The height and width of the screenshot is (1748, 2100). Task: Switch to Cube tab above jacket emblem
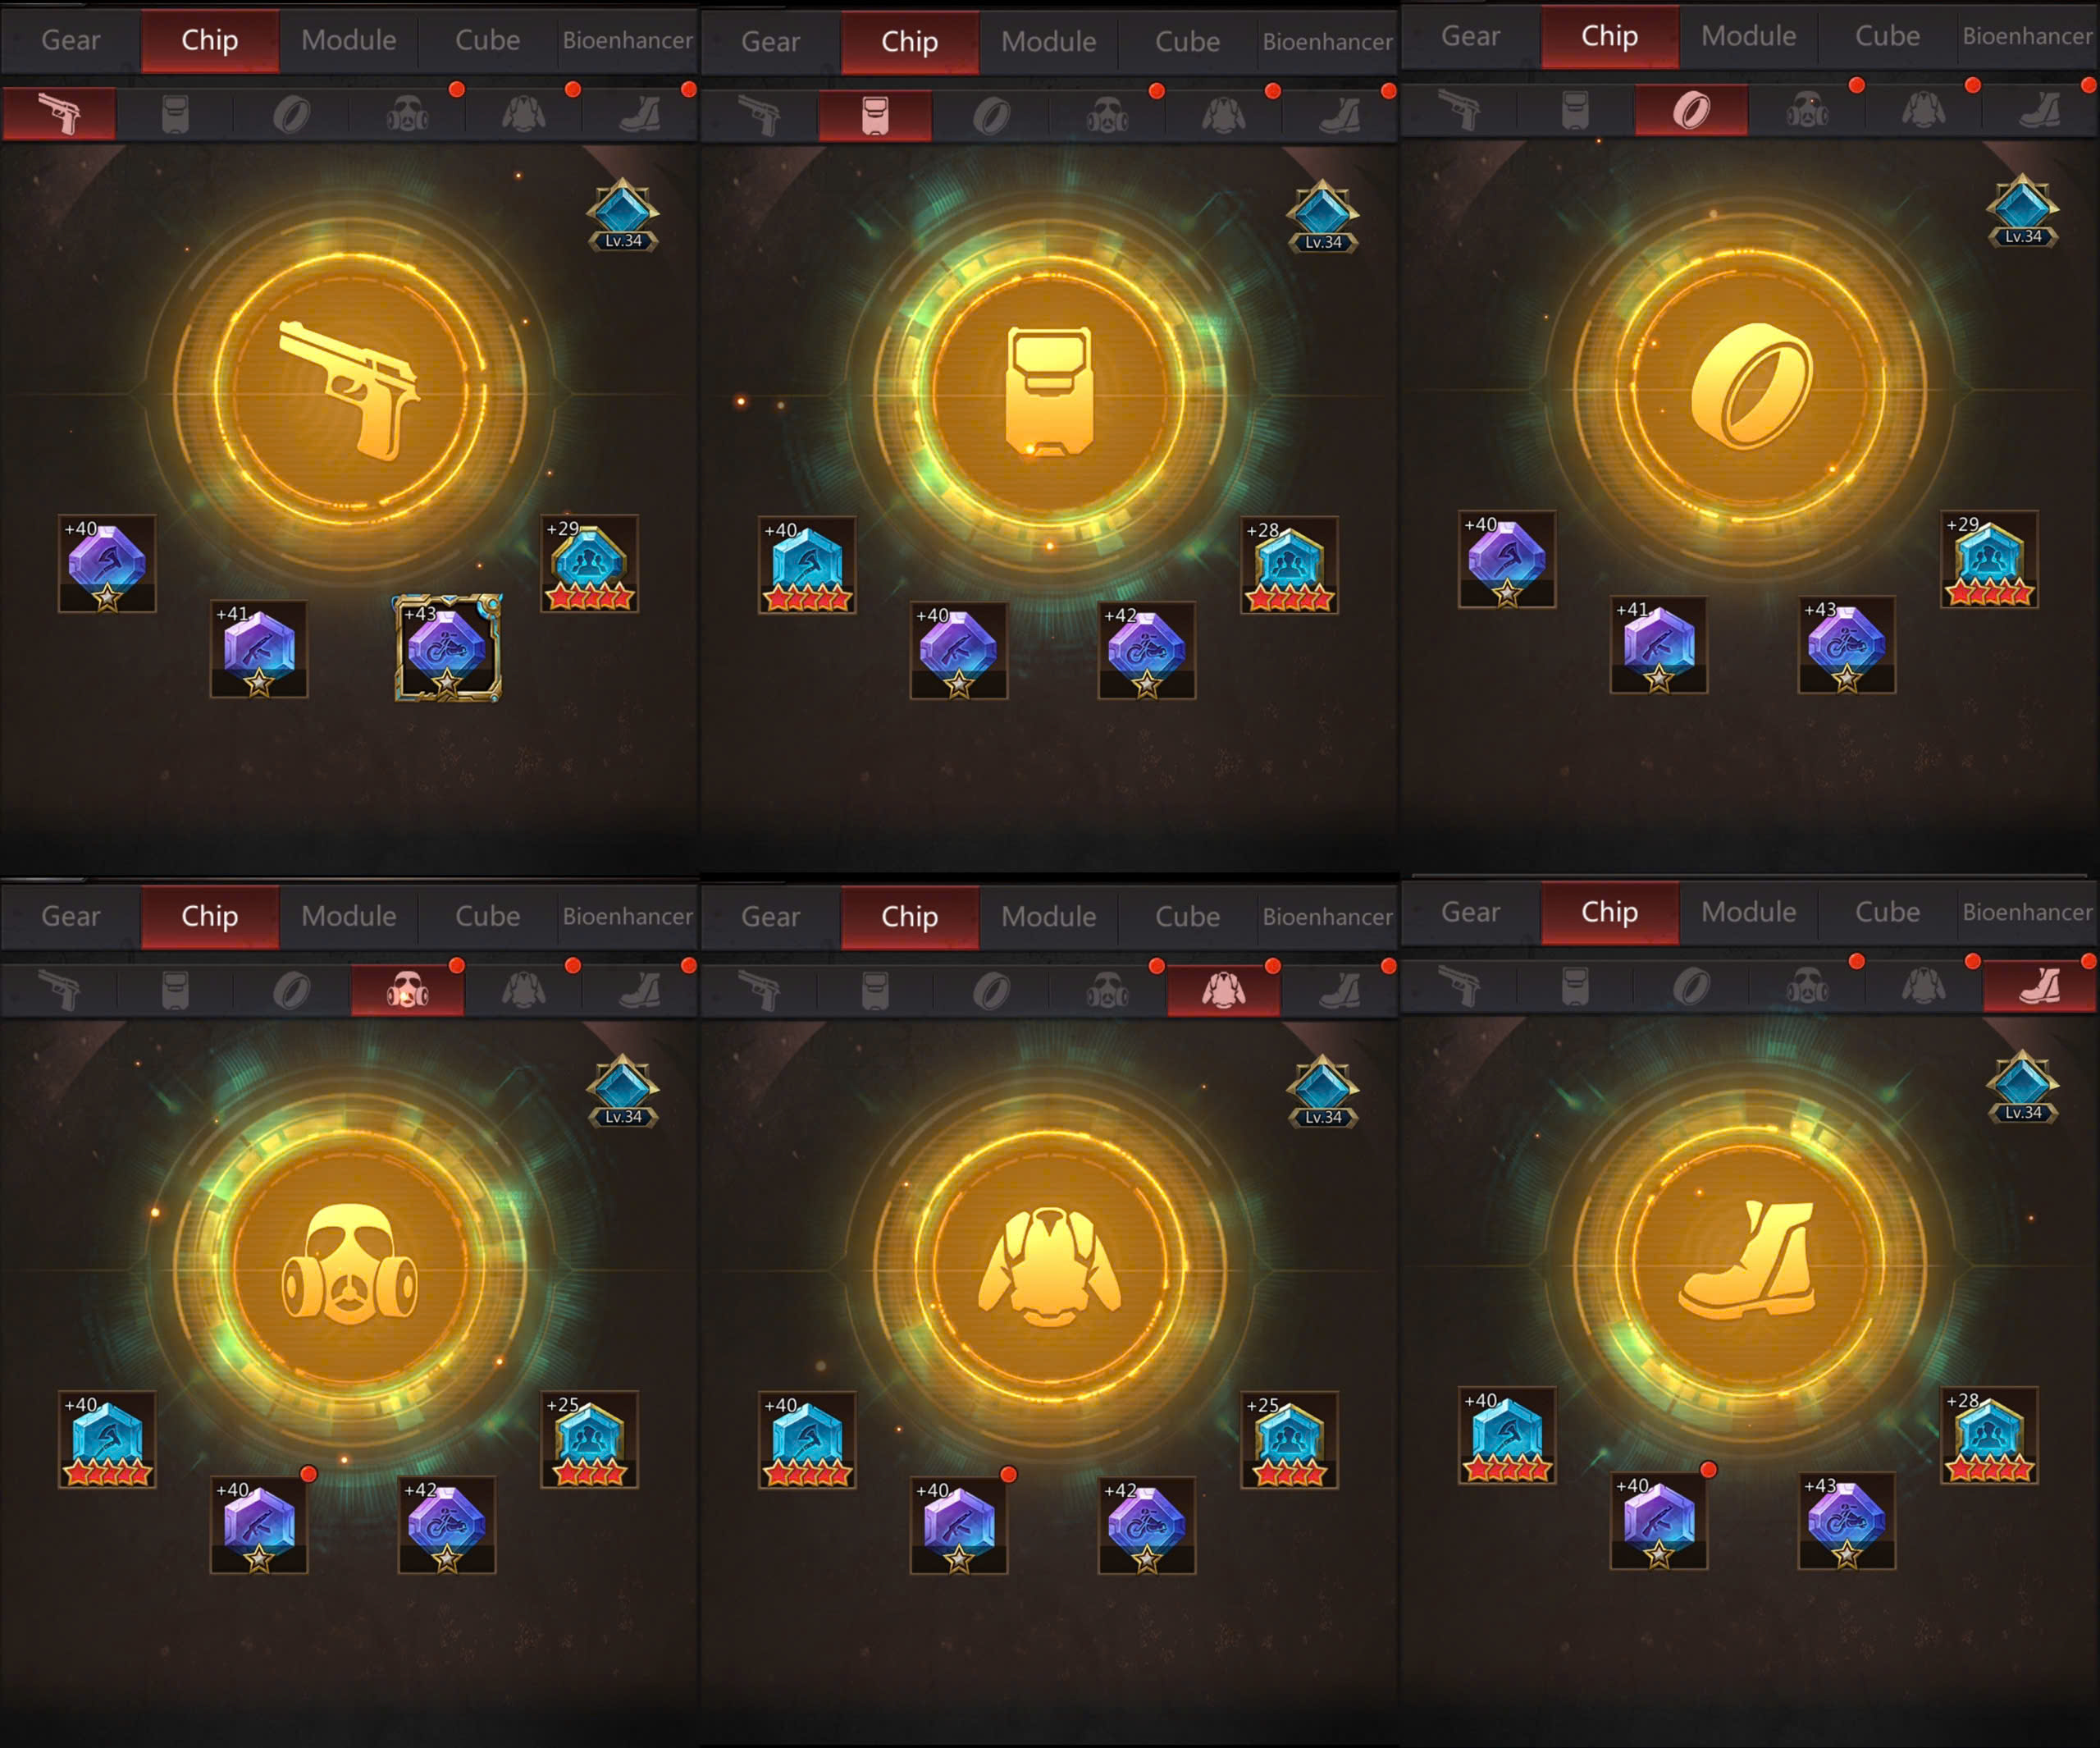(1188, 917)
